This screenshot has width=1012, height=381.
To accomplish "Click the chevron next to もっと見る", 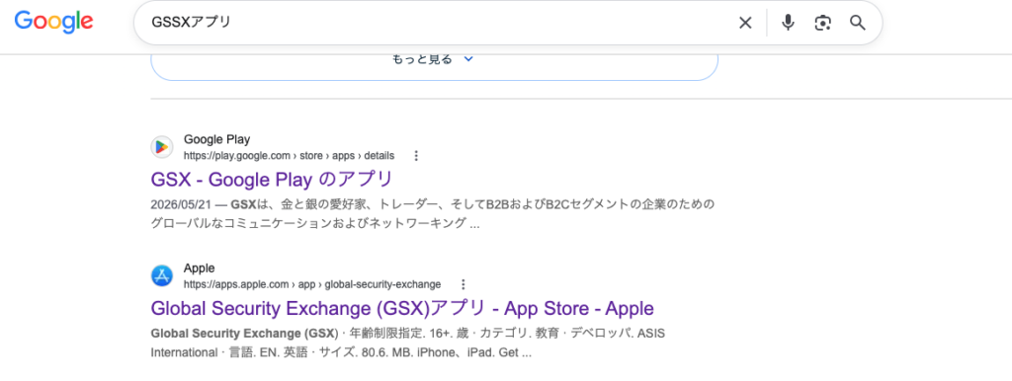I will coord(469,58).
